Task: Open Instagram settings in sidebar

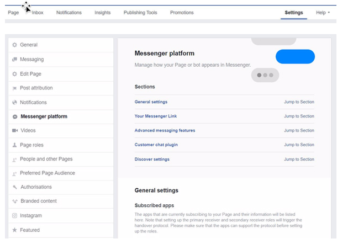Action: click(x=61, y=216)
